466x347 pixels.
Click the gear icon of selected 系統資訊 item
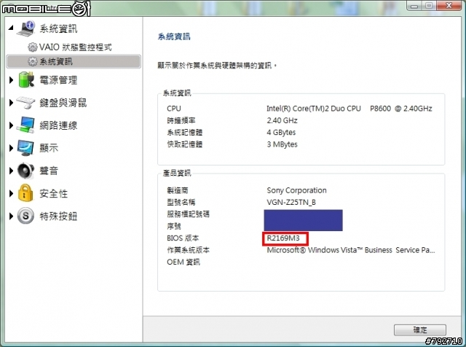coord(32,61)
